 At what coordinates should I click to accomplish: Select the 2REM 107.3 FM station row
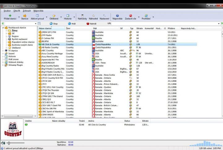[x=117, y=32]
